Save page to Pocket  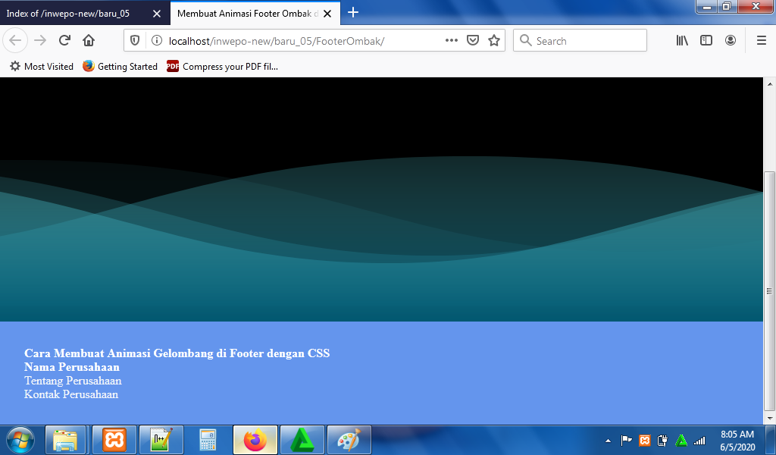(x=473, y=41)
